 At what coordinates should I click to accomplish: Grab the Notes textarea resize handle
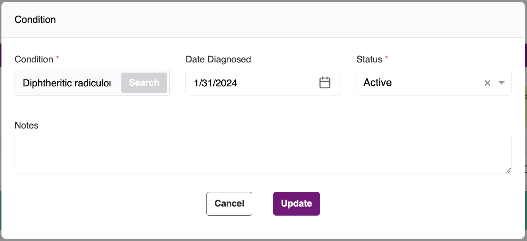[x=508, y=170]
